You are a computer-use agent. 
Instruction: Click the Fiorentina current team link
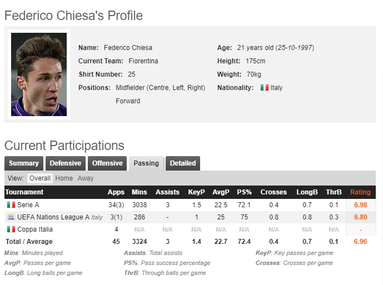point(143,61)
